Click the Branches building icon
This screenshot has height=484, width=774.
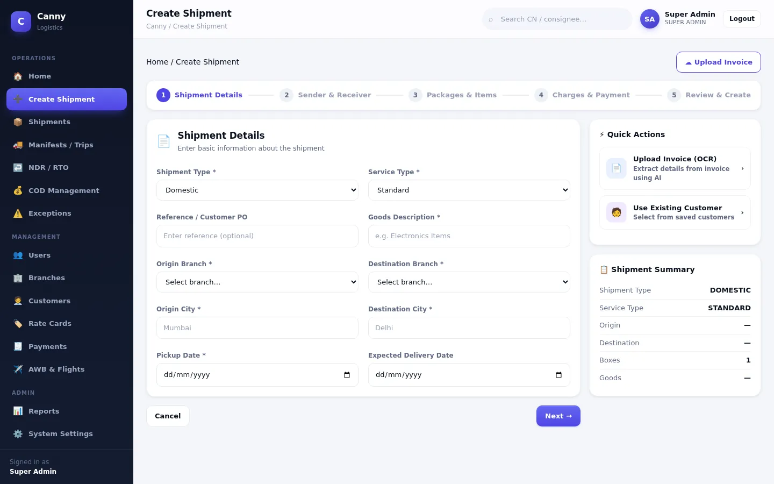[18, 278]
